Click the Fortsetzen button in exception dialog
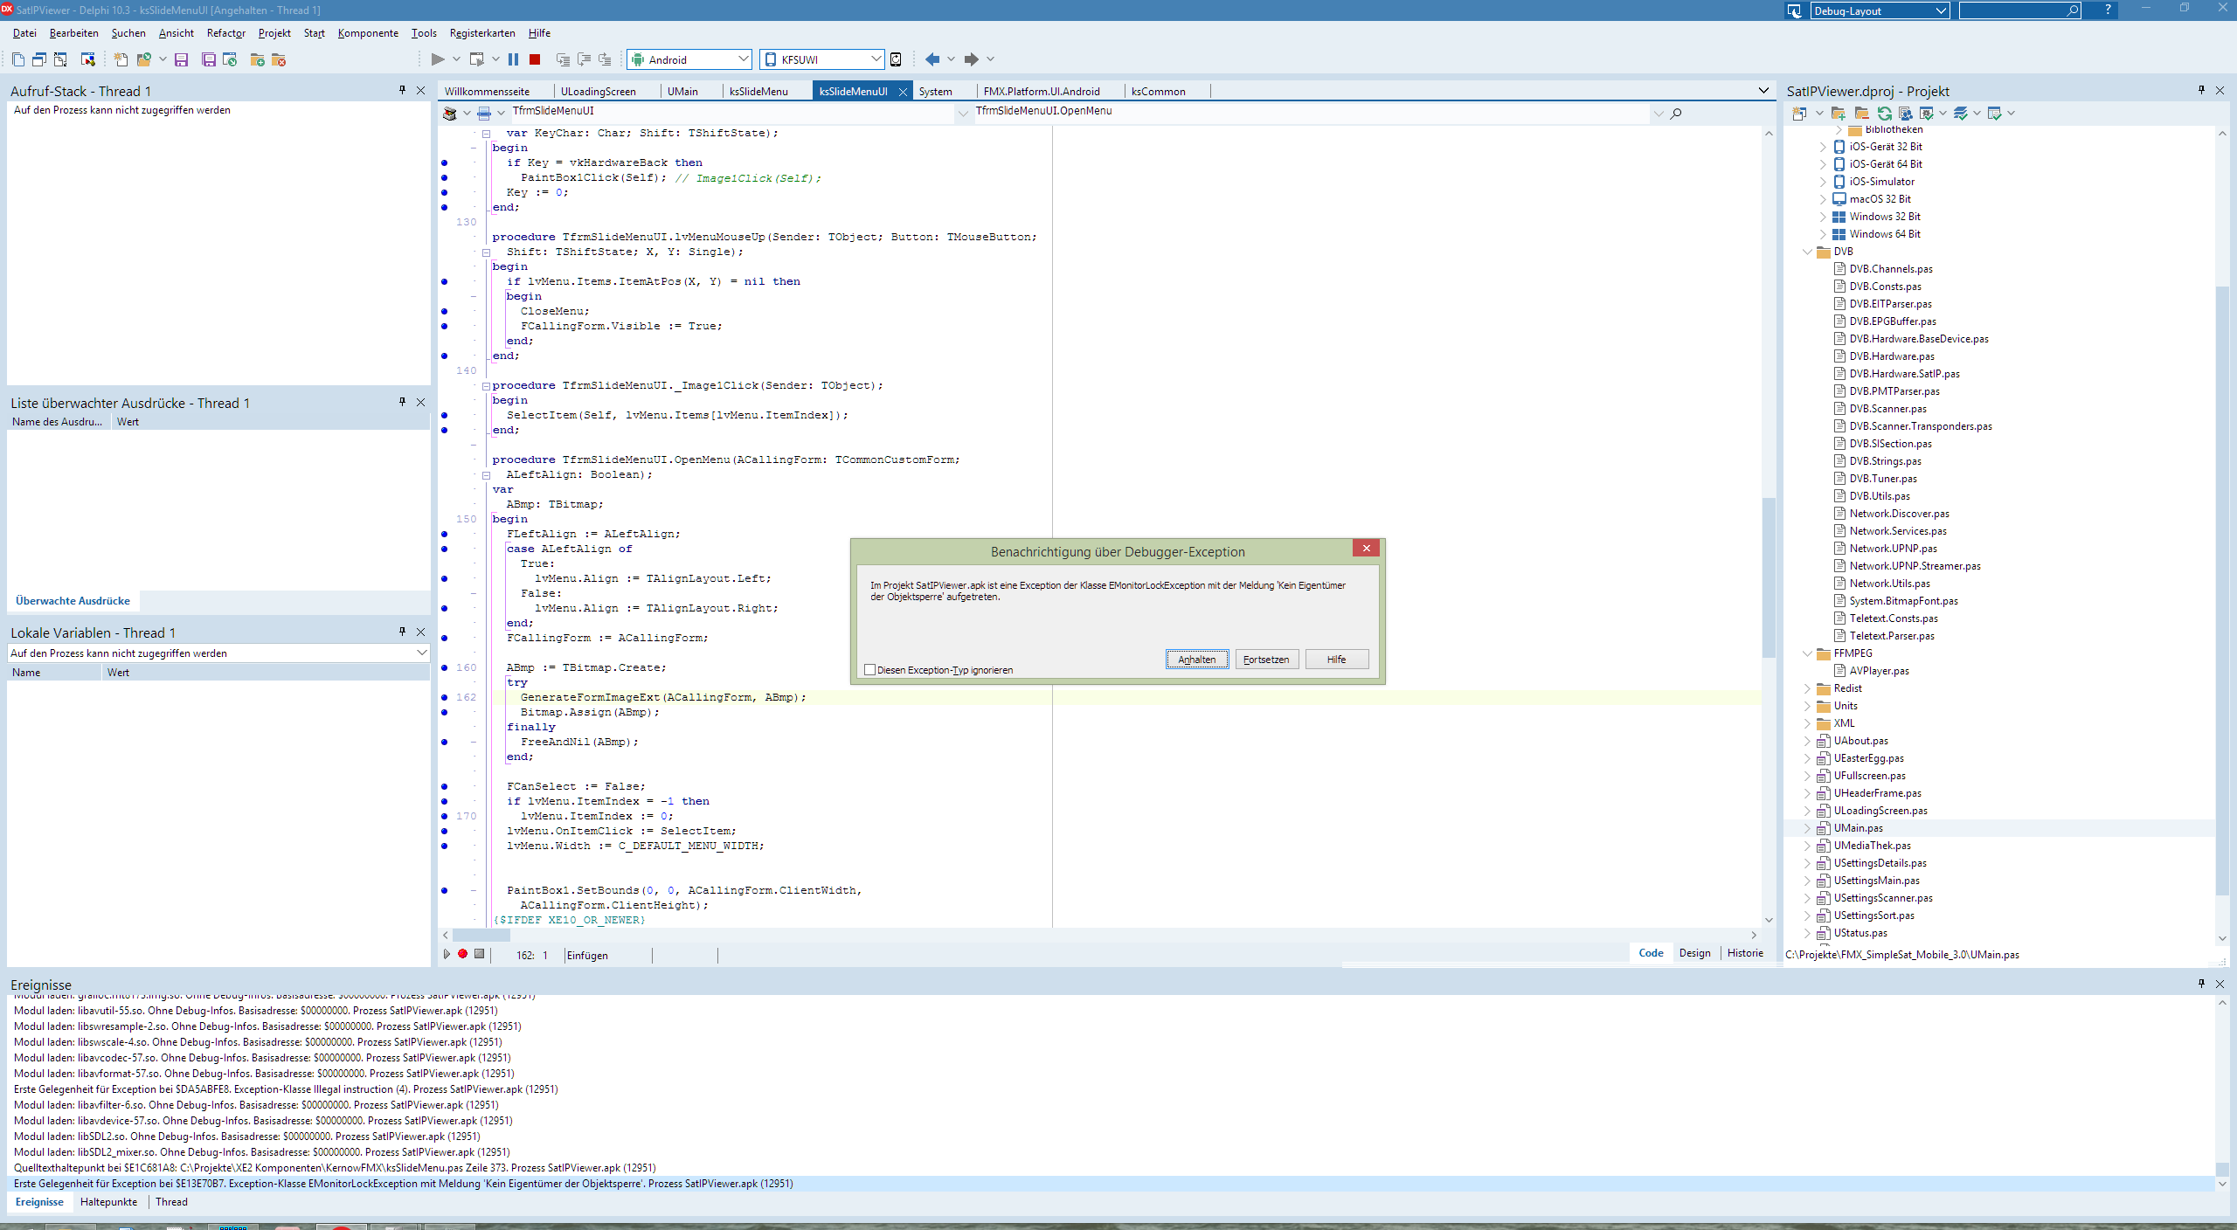 coord(1266,660)
